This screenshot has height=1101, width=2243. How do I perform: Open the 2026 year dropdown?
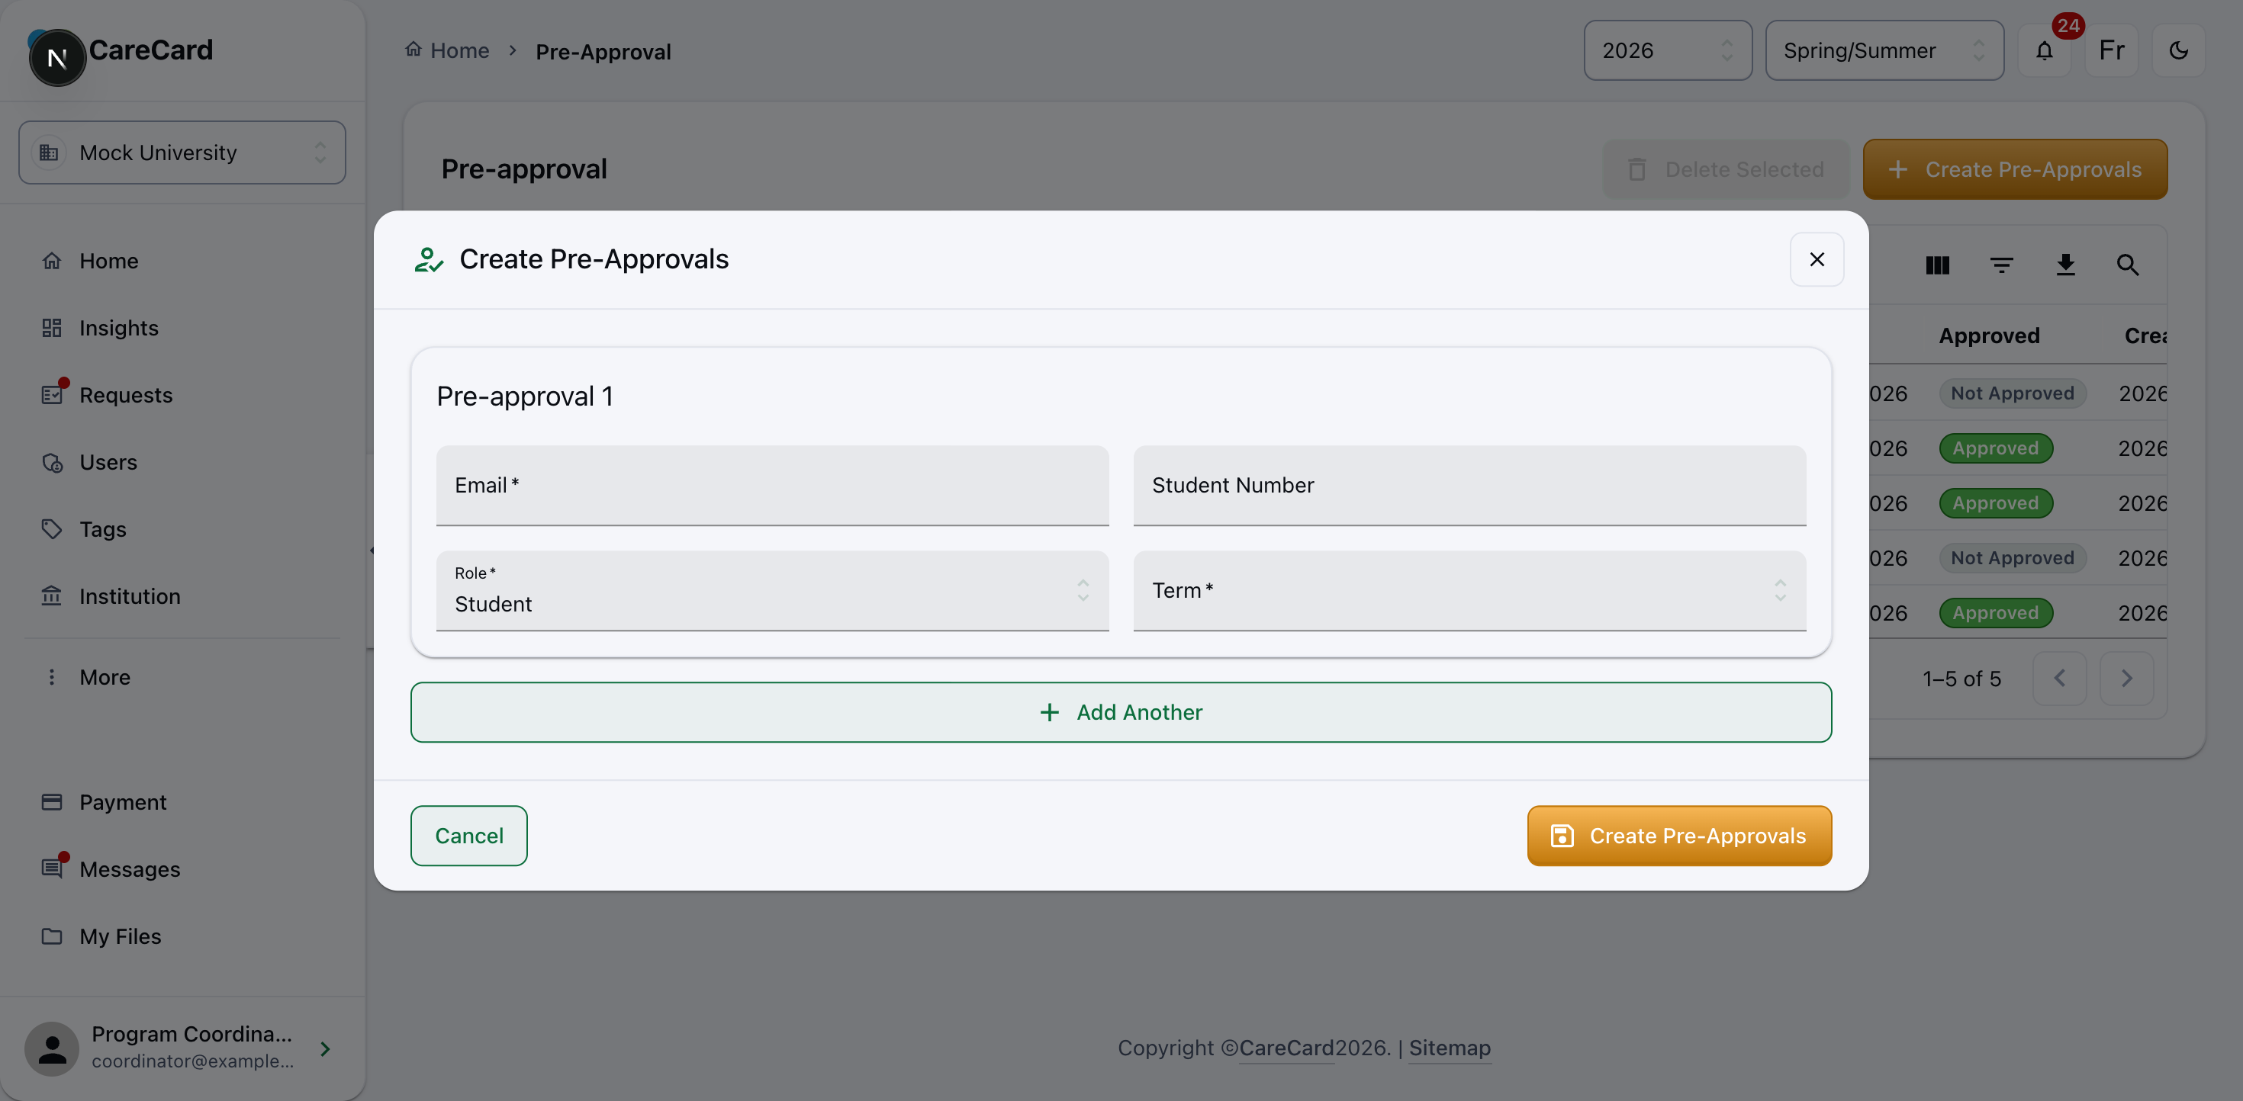1668,50
